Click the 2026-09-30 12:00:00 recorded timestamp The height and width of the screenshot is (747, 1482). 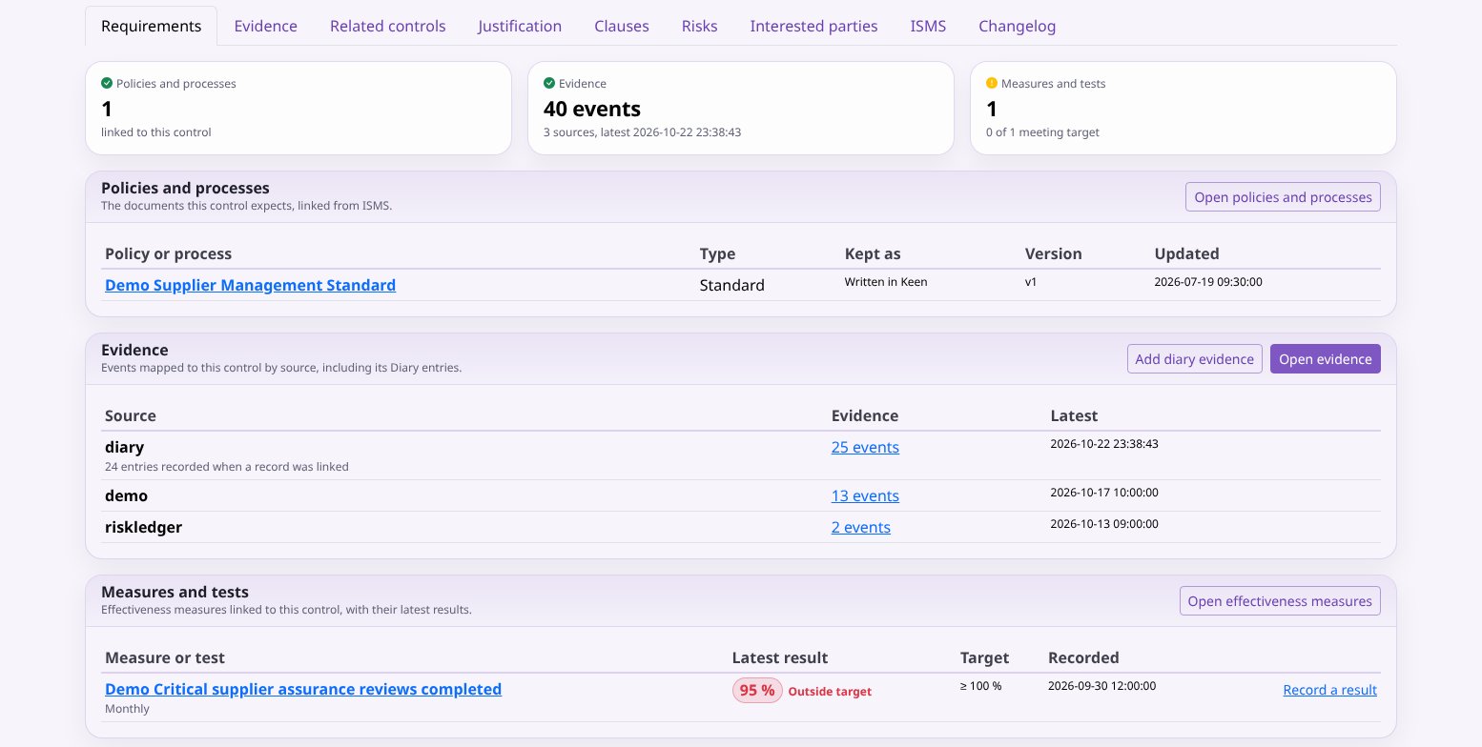point(1101,686)
